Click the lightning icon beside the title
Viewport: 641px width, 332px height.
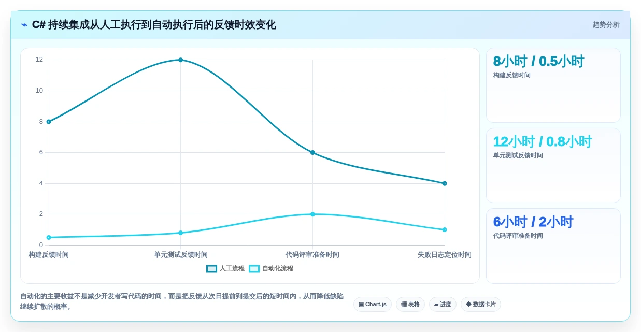tap(24, 25)
